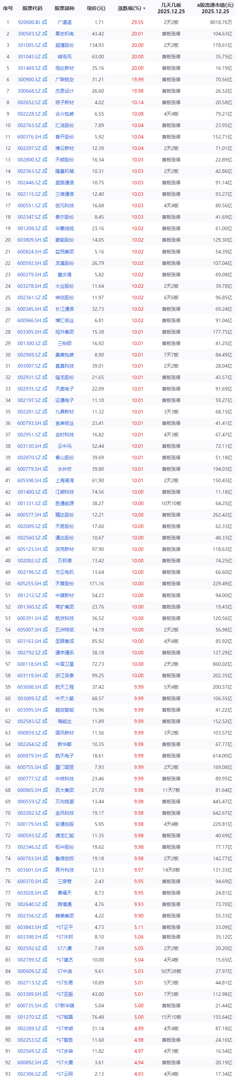Click the 股票代码 column header
Screen dimensions: 236x1080
point(32,8)
